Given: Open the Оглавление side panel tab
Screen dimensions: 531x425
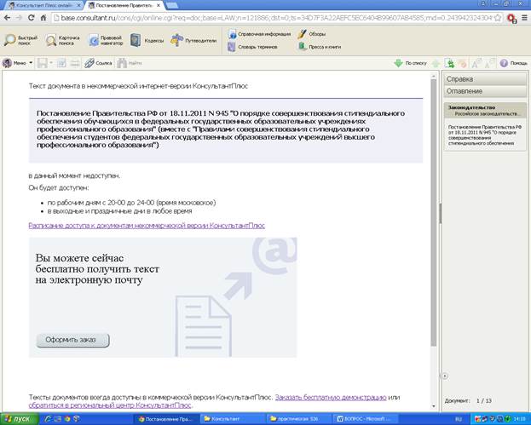Looking at the screenshot, I should [x=485, y=91].
